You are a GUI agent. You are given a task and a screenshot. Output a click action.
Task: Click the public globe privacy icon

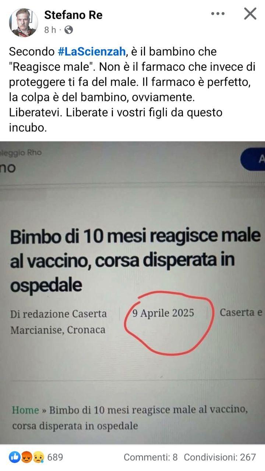click(68, 30)
